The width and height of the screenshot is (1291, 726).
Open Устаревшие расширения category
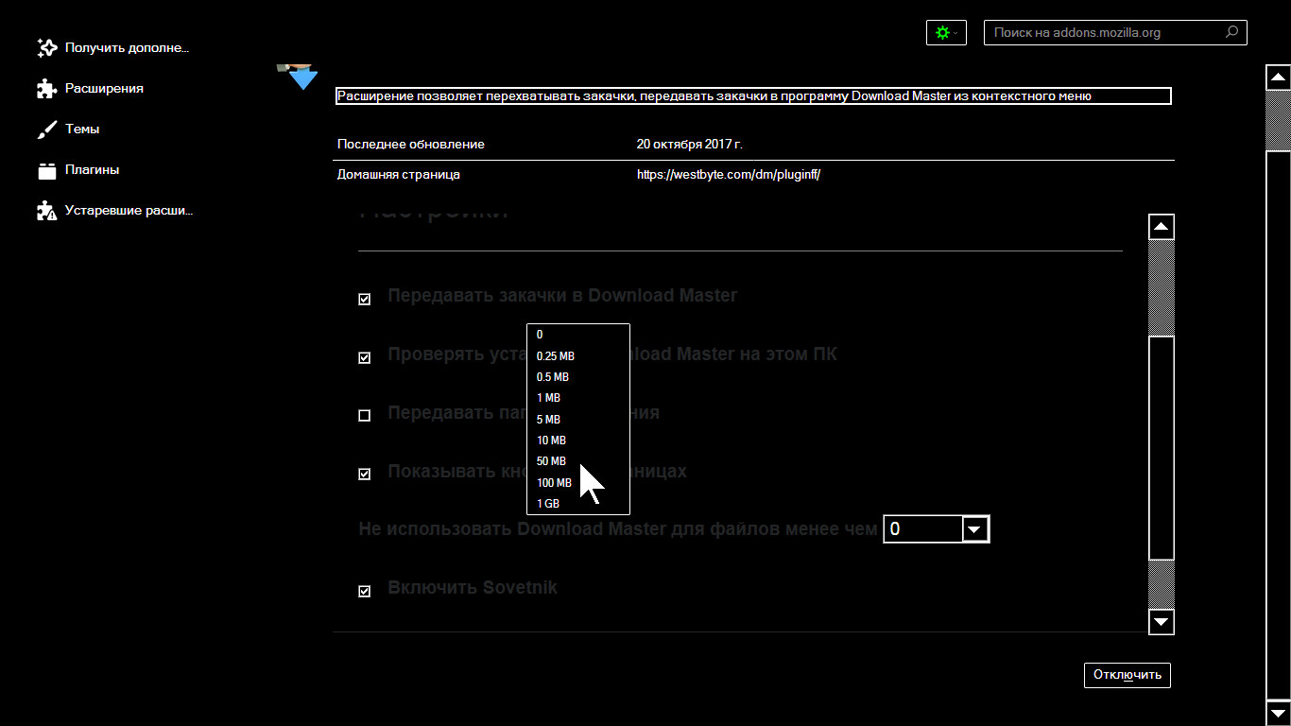tap(129, 211)
